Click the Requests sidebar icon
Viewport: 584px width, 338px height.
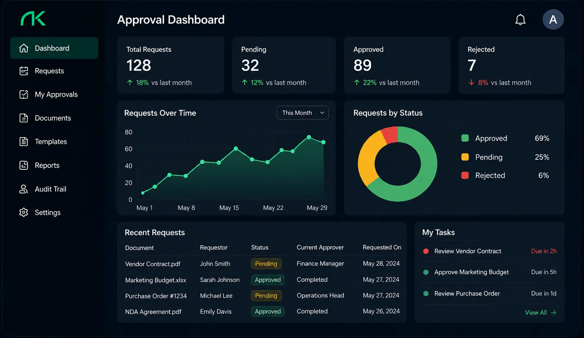pyautogui.click(x=24, y=71)
